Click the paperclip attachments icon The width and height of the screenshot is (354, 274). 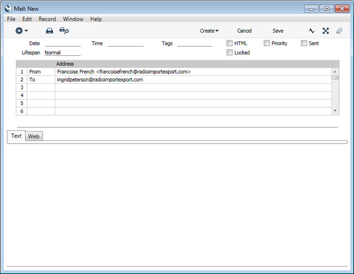(x=339, y=31)
